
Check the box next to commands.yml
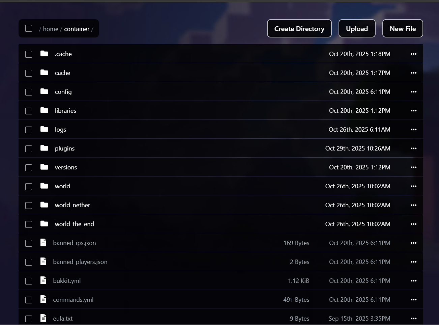click(x=29, y=300)
